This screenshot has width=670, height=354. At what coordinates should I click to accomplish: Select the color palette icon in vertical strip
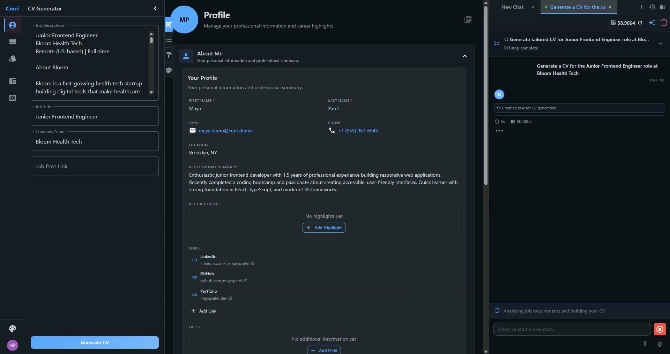[x=169, y=70]
